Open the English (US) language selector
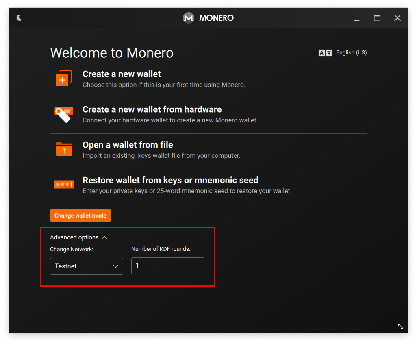This screenshot has width=417, height=344. (351, 53)
